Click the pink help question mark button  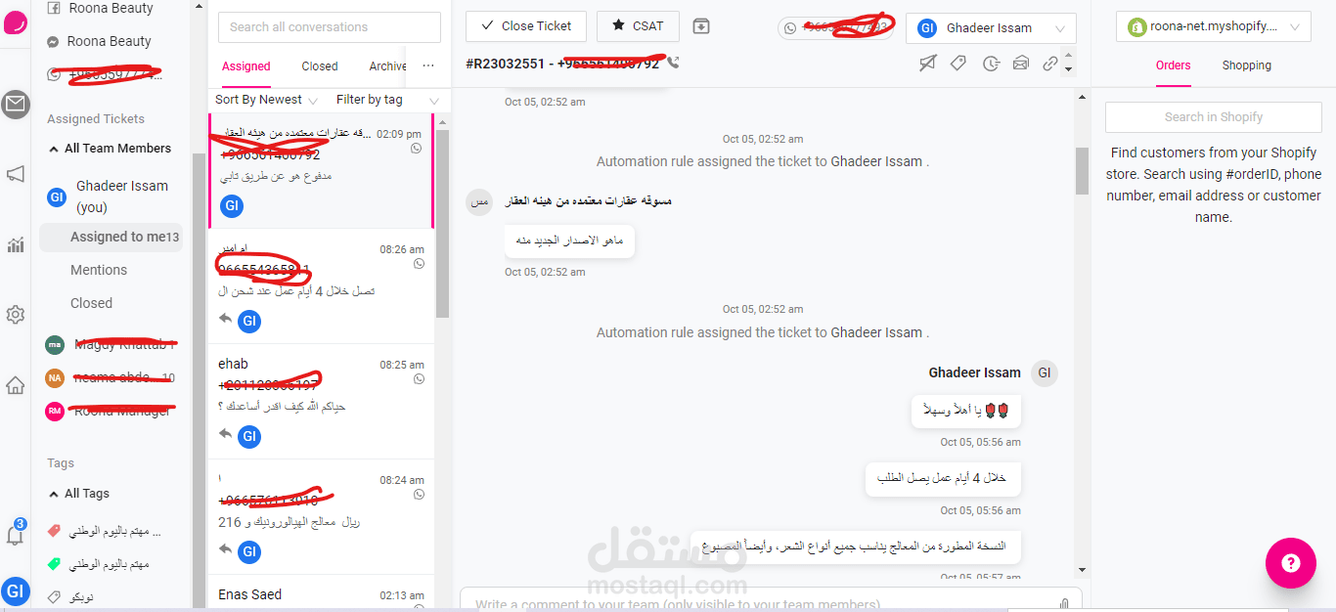coord(1290,563)
